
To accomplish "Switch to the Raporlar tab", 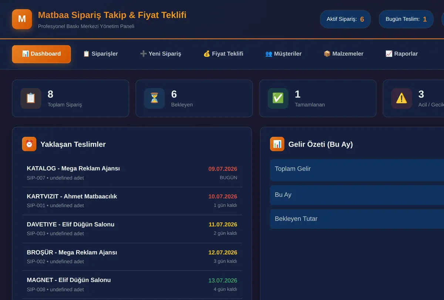I will click(401, 54).
